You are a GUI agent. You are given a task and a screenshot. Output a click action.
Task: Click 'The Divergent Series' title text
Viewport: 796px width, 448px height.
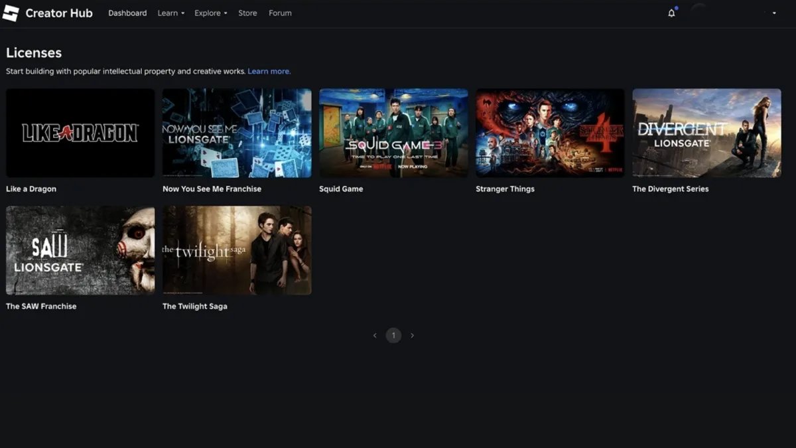(x=670, y=189)
